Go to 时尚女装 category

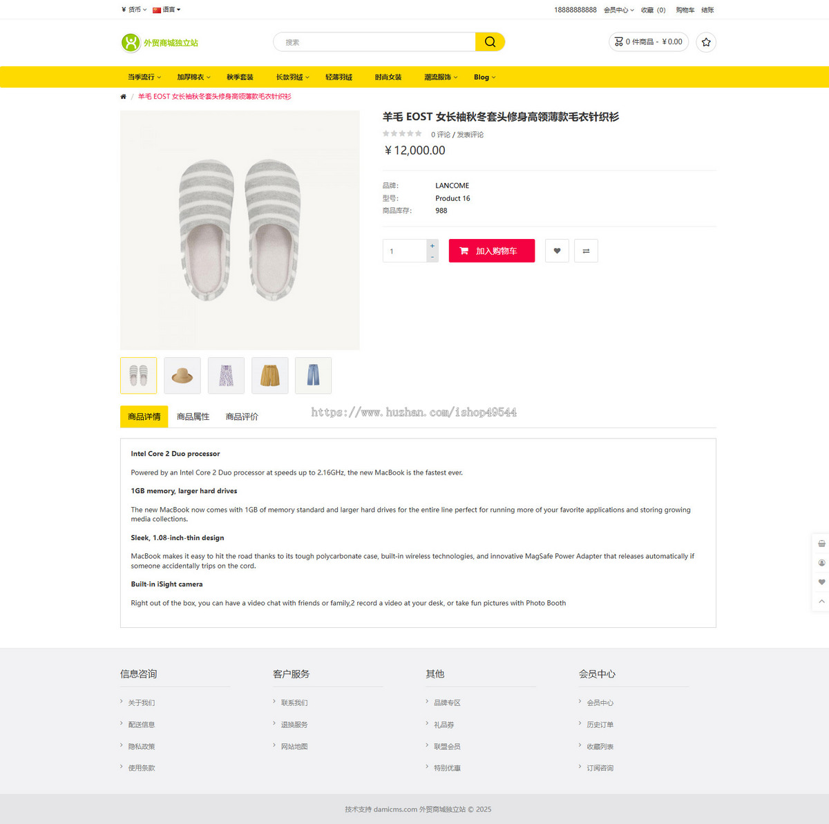(388, 77)
